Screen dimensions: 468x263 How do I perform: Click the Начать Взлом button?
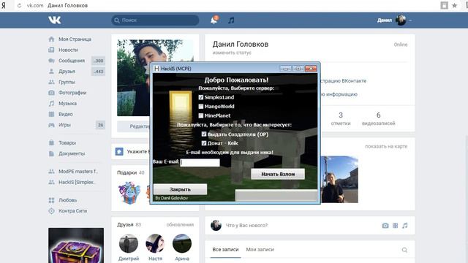(x=278, y=174)
